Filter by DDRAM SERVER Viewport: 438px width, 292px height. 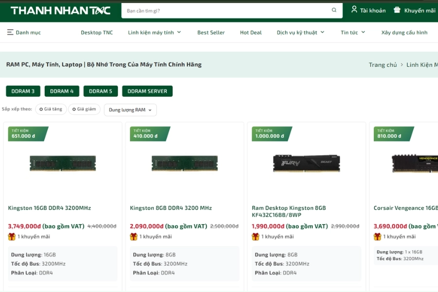[x=147, y=91]
